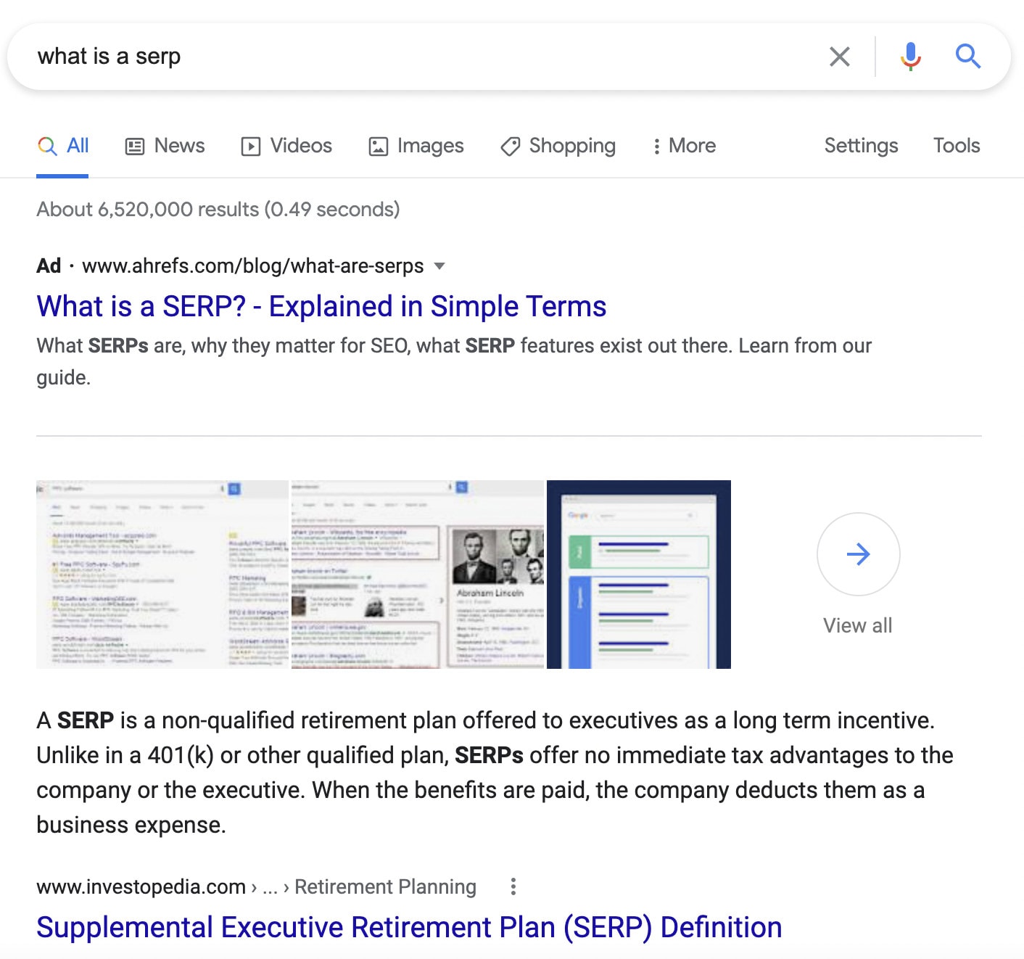Click the 'View all' images label
Screen dimensions: 1024x959
click(x=858, y=625)
